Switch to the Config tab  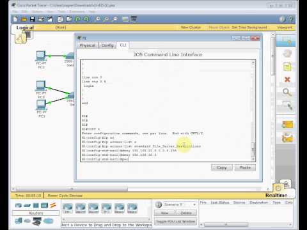click(107, 45)
